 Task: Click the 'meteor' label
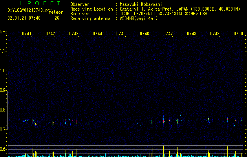pos(56,12)
